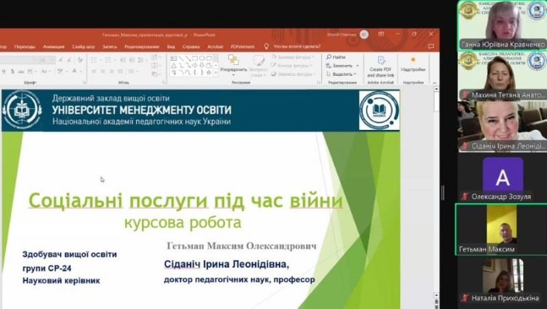Click Create PDF and share link icon

coord(381,65)
